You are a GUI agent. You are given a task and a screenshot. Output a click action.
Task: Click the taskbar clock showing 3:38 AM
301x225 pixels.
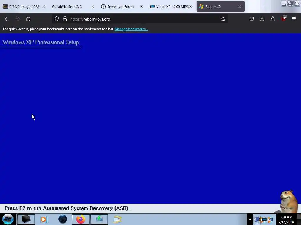[286, 219]
